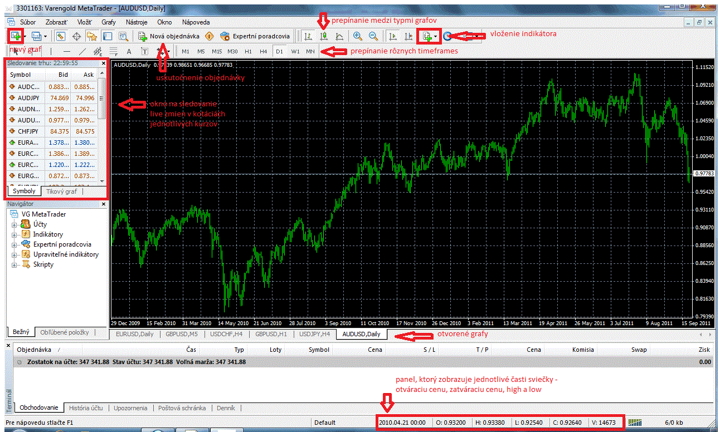Image resolution: width=720 pixels, height=432 pixels.
Task: Expand the Účty tree node
Action: pos(14,224)
